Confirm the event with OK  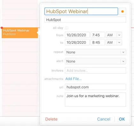click(122, 119)
